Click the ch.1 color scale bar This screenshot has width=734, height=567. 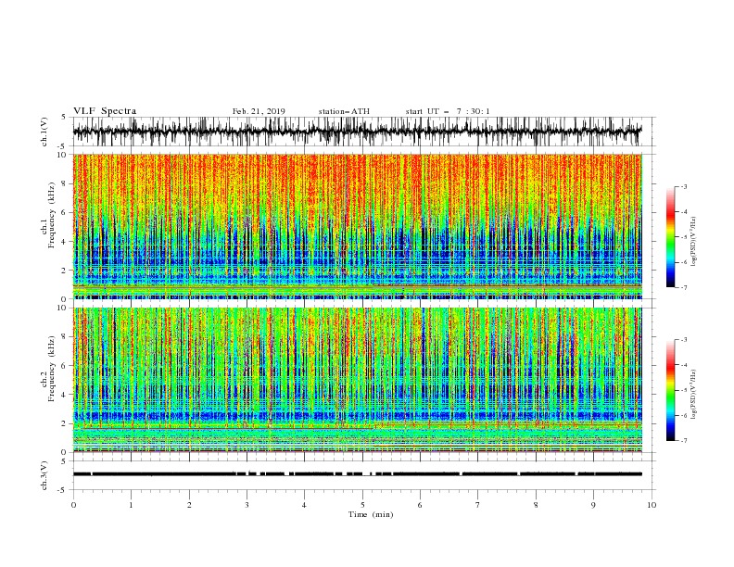pos(670,237)
